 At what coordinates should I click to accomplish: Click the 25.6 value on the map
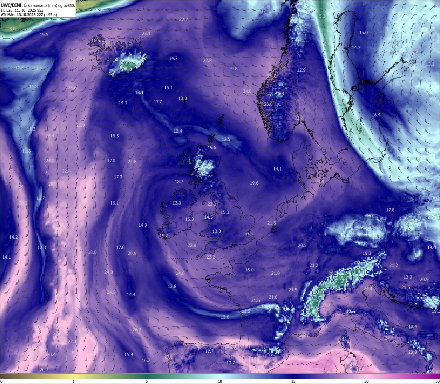pyautogui.click(x=72, y=88)
